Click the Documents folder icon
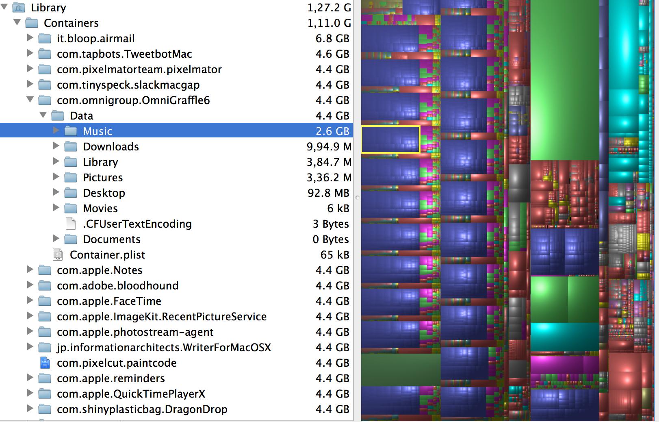 71,239
